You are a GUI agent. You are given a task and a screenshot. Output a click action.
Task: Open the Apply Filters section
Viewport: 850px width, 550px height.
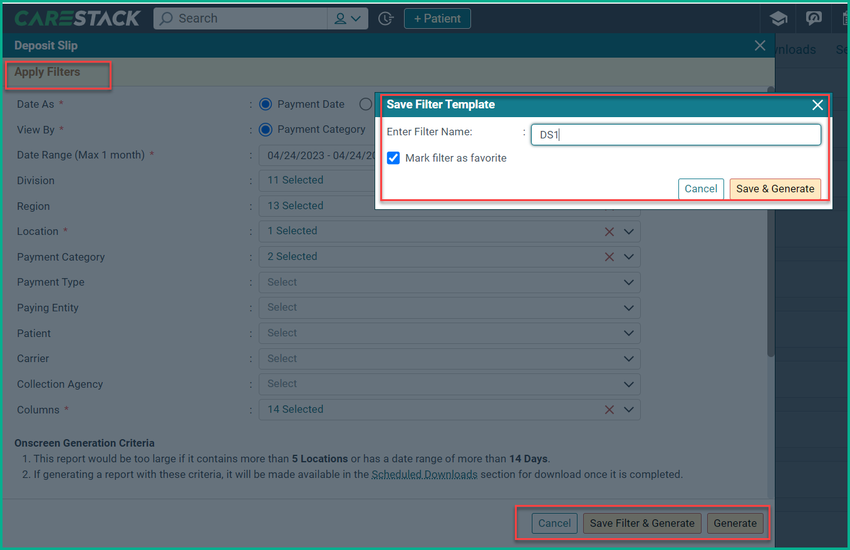click(x=46, y=71)
